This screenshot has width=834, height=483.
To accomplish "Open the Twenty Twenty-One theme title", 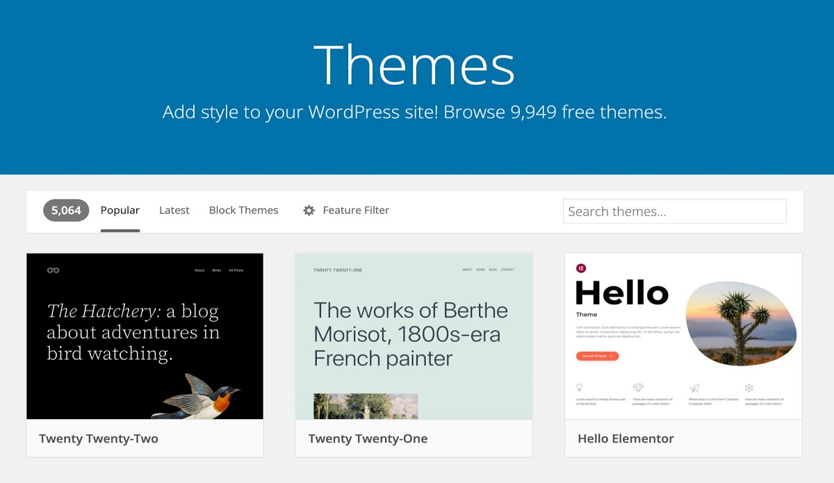I will coord(368,439).
